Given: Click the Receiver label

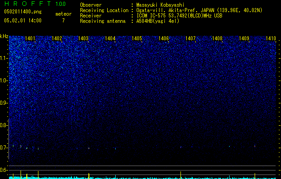Looking at the screenshot, I should point(91,16).
